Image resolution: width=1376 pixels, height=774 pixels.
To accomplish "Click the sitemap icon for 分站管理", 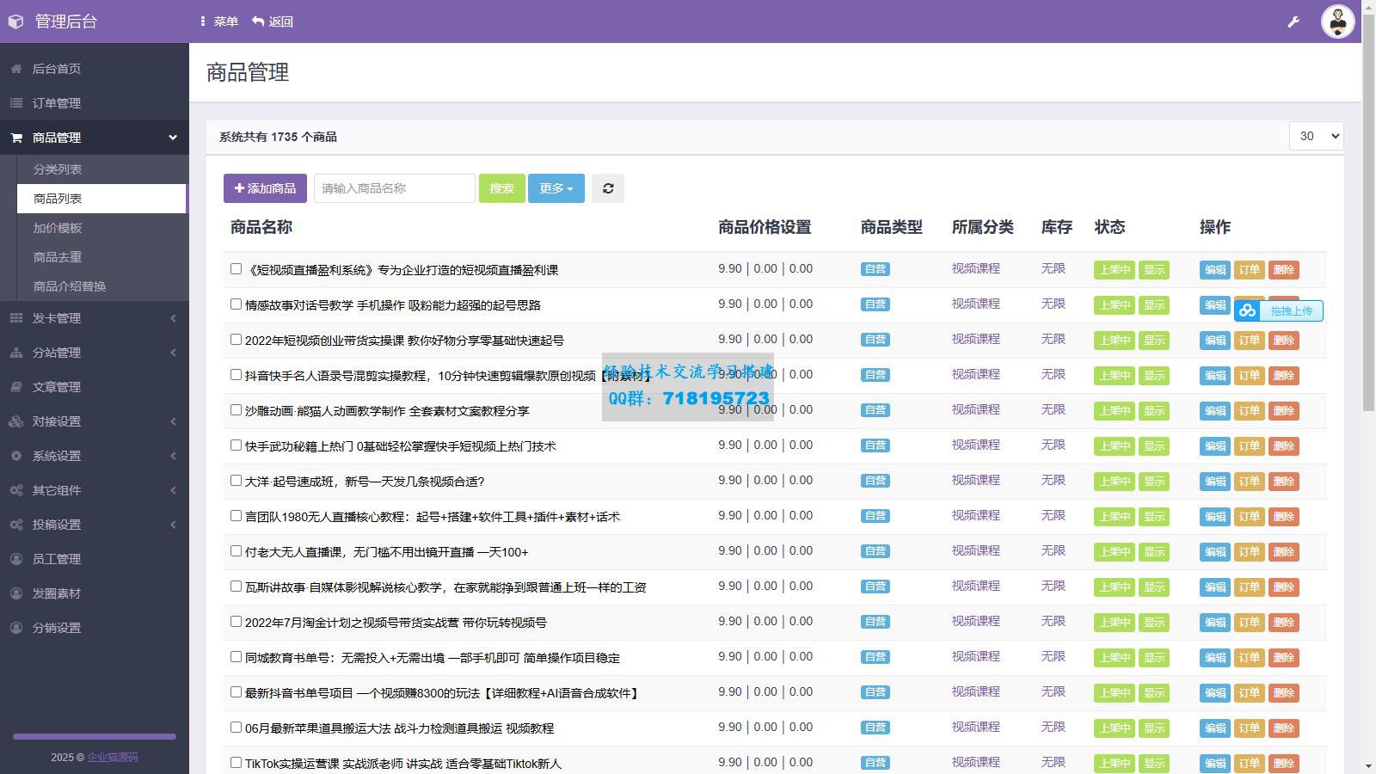I will click(16, 353).
